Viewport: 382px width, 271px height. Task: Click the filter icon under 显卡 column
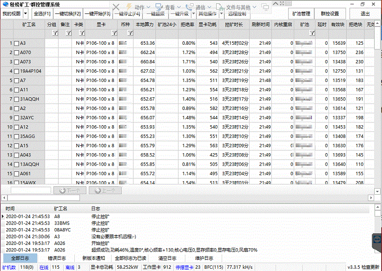(x=114, y=33)
